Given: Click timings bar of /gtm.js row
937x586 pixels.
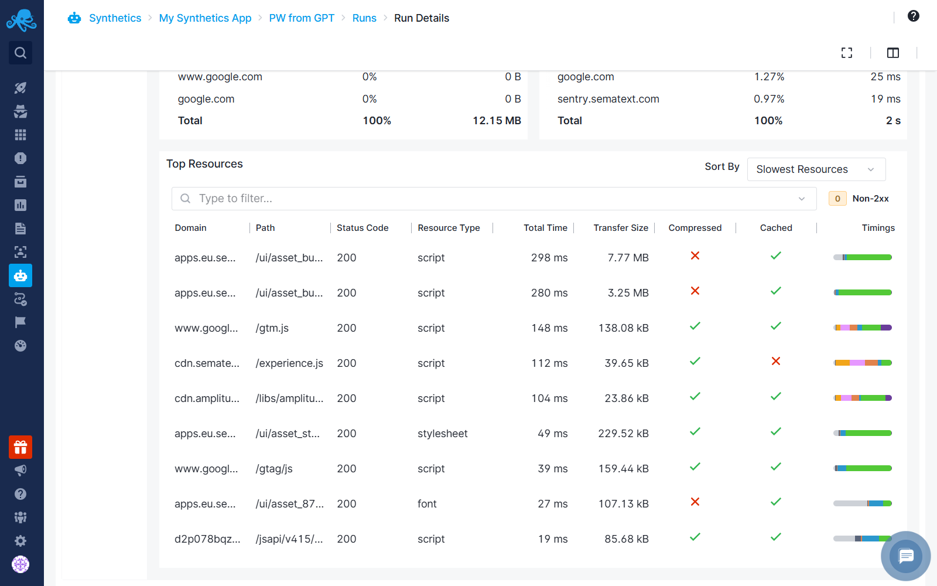Looking at the screenshot, I should click(x=863, y=328).
